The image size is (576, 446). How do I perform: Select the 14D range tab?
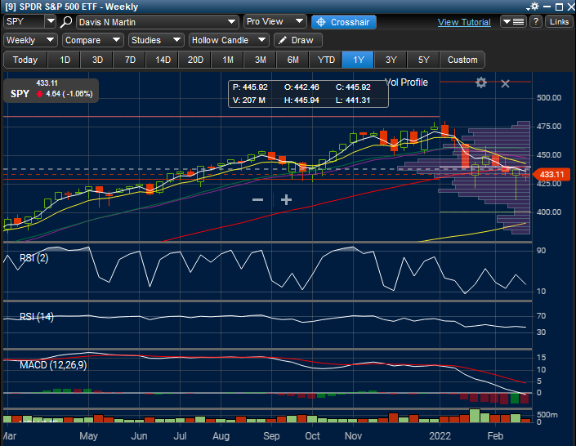click(x=163, y=60)
